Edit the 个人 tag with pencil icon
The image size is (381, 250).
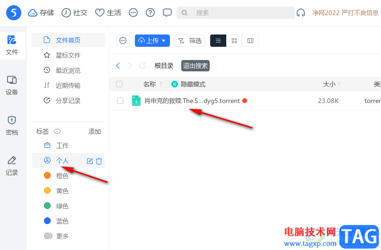[x=90, y=161]
